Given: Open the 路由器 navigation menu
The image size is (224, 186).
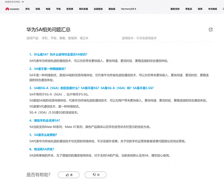Looking at the screenshot, I should (112, 9).
